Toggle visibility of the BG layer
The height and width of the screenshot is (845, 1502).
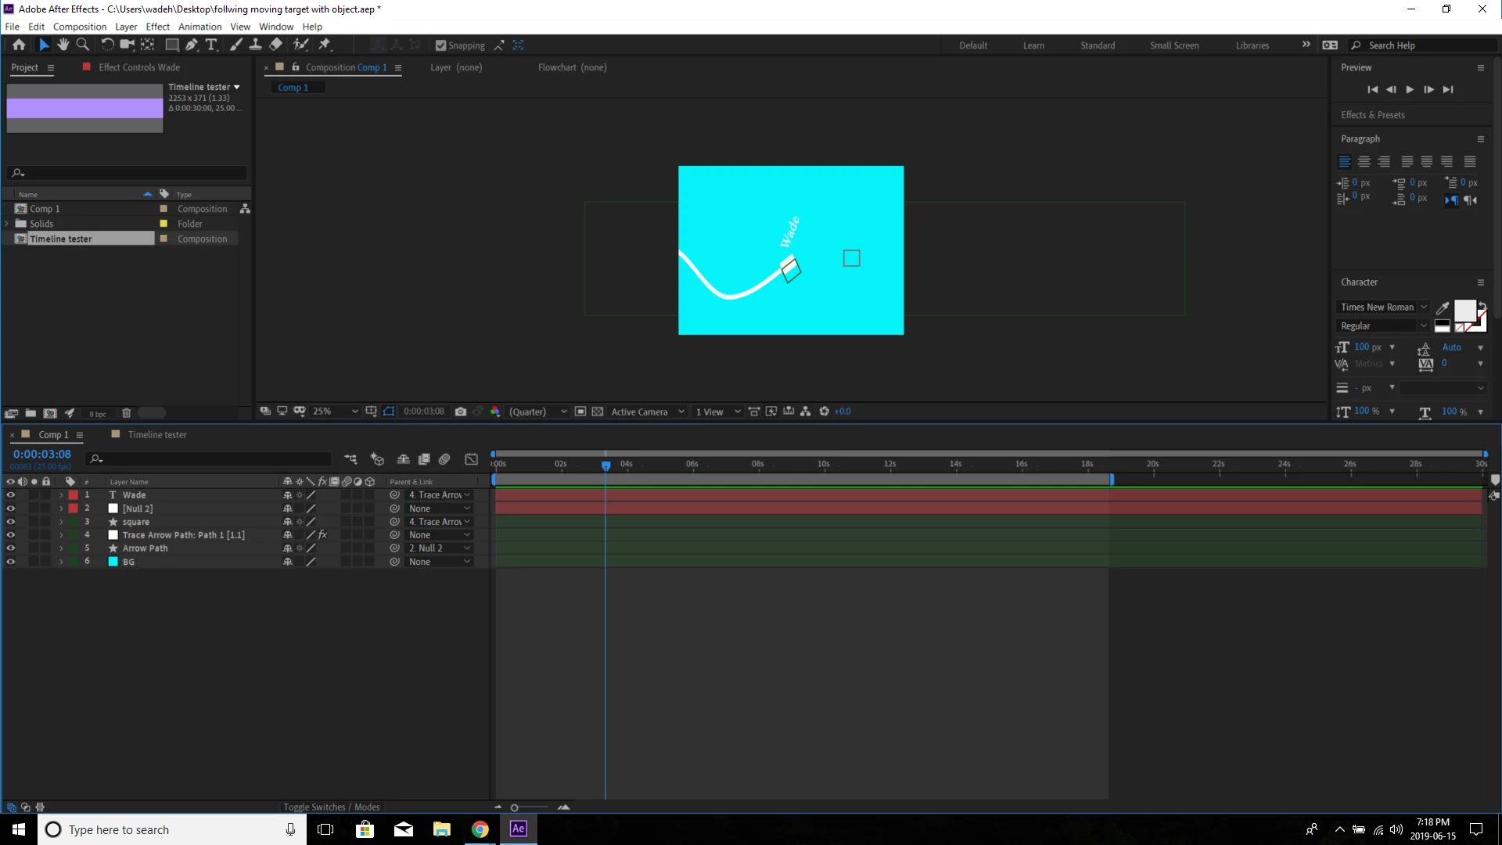[10, 562]
